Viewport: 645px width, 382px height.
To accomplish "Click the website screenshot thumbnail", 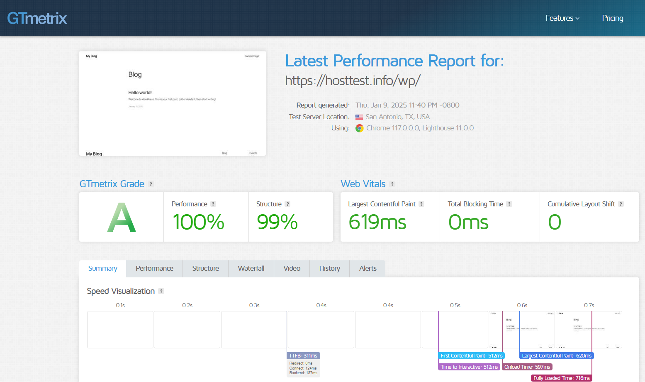I will (173, 103).
